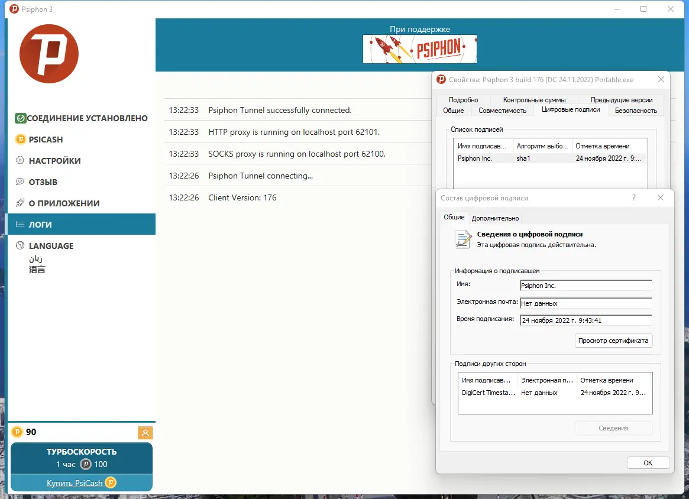Click the large Psiphon P logo

tap(48, 53)
